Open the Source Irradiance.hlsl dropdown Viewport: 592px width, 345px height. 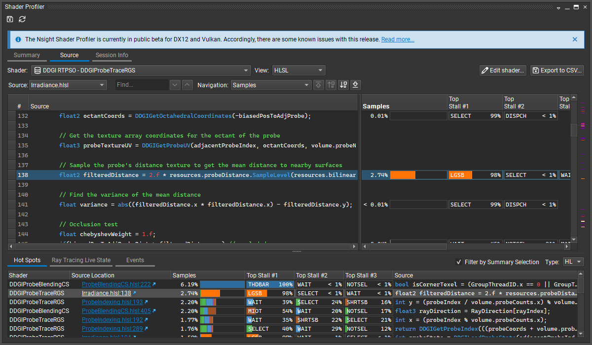[x=68, y=85]
